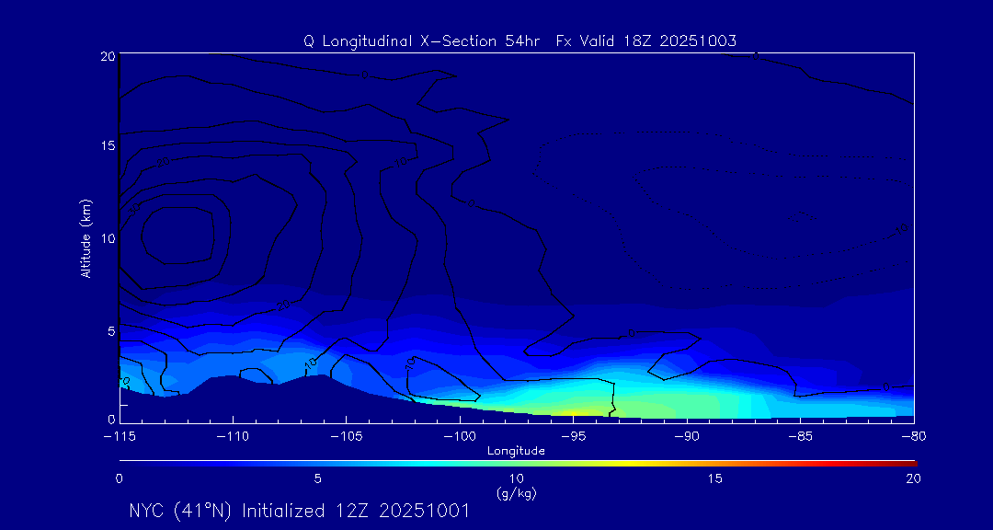Click the colorbar's 5 value label
The image size is (993, 530).
(x=317, y=478)
